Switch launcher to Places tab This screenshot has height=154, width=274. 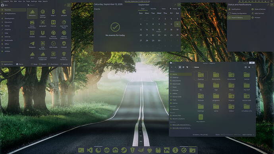click(20, 64)
